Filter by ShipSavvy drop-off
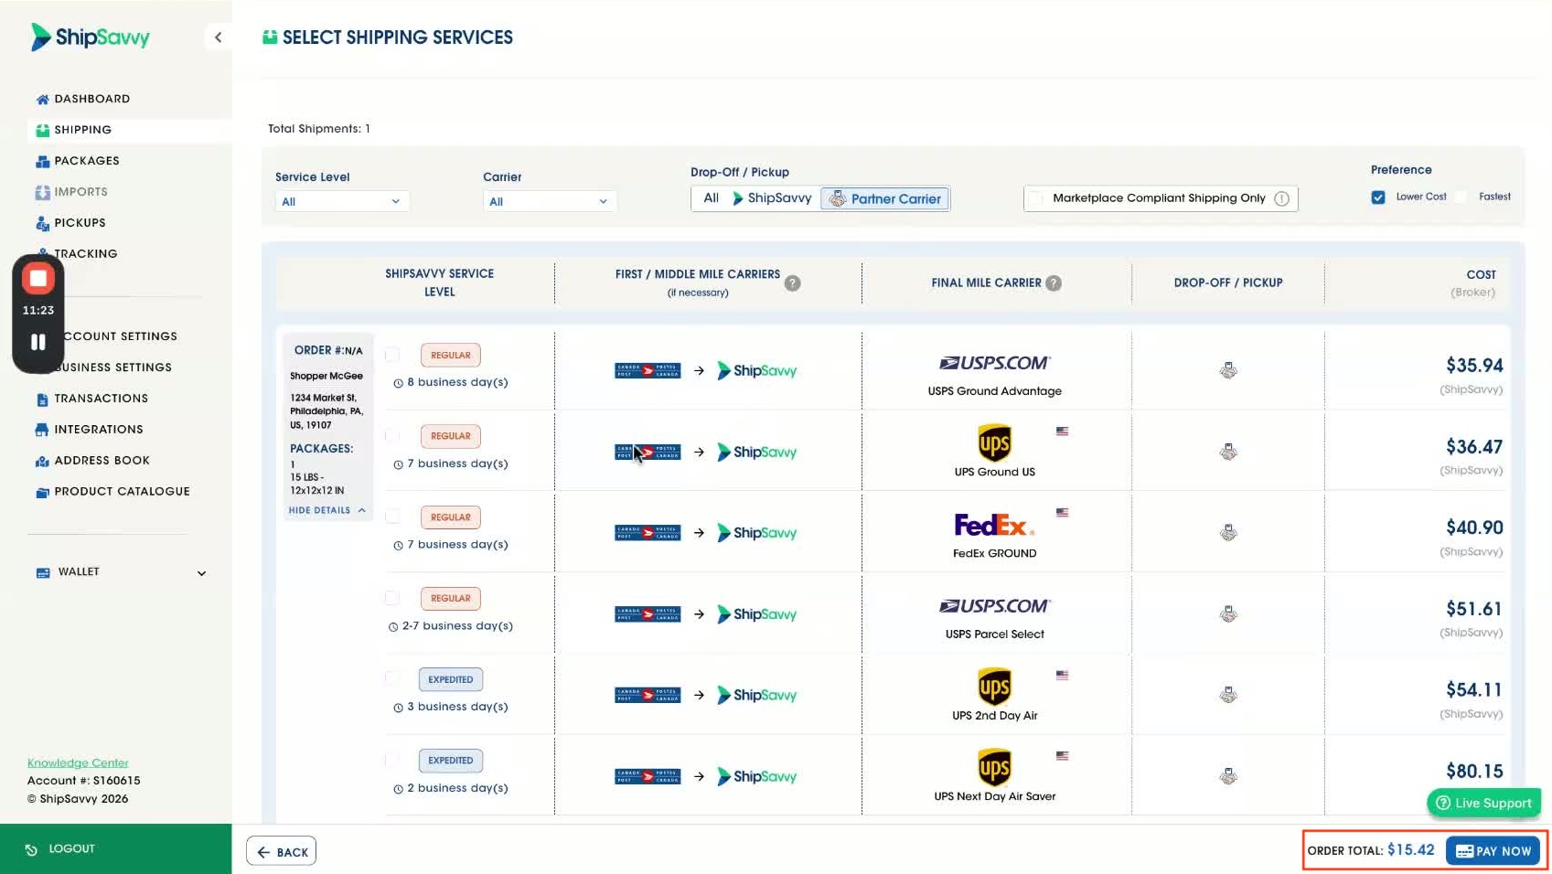This screenshot has height=874, width=1552. coord(772,198)
